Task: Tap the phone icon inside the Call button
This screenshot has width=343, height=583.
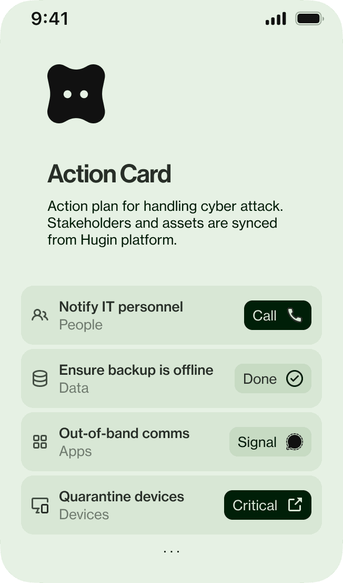Action: pyautogui.click(x=295, y=315)
